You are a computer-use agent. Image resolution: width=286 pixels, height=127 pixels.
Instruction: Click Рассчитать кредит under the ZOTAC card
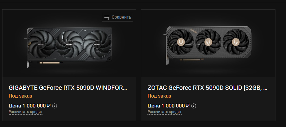[x=165, y=112]
